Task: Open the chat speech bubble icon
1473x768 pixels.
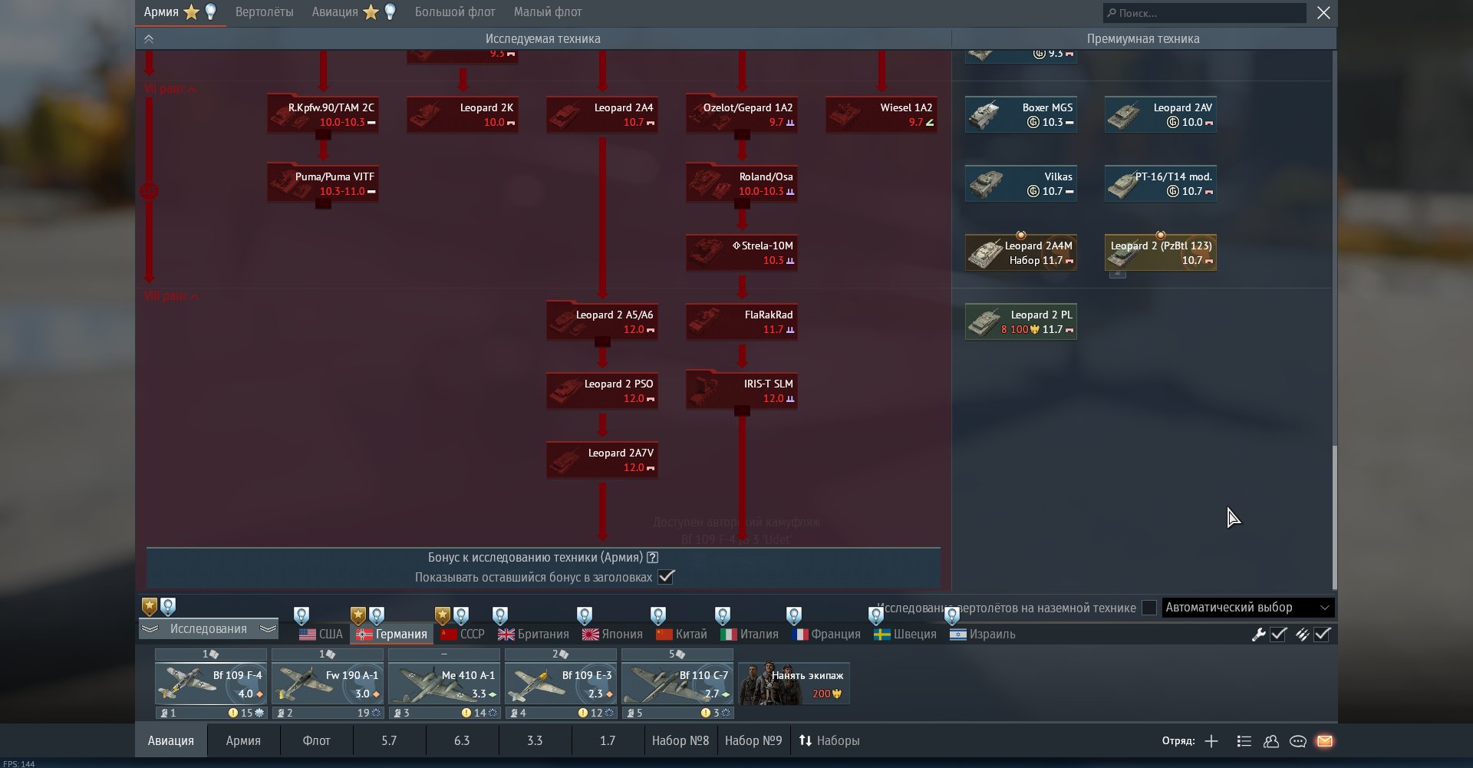Action: [x=1297, y=741]
